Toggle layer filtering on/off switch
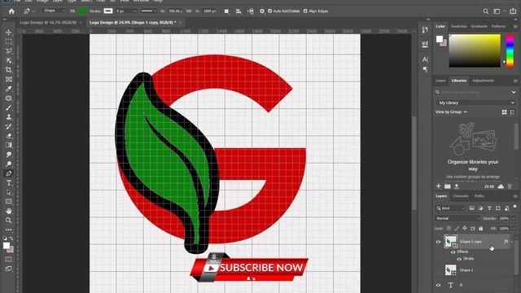521x293 pixels. (515, 207)
